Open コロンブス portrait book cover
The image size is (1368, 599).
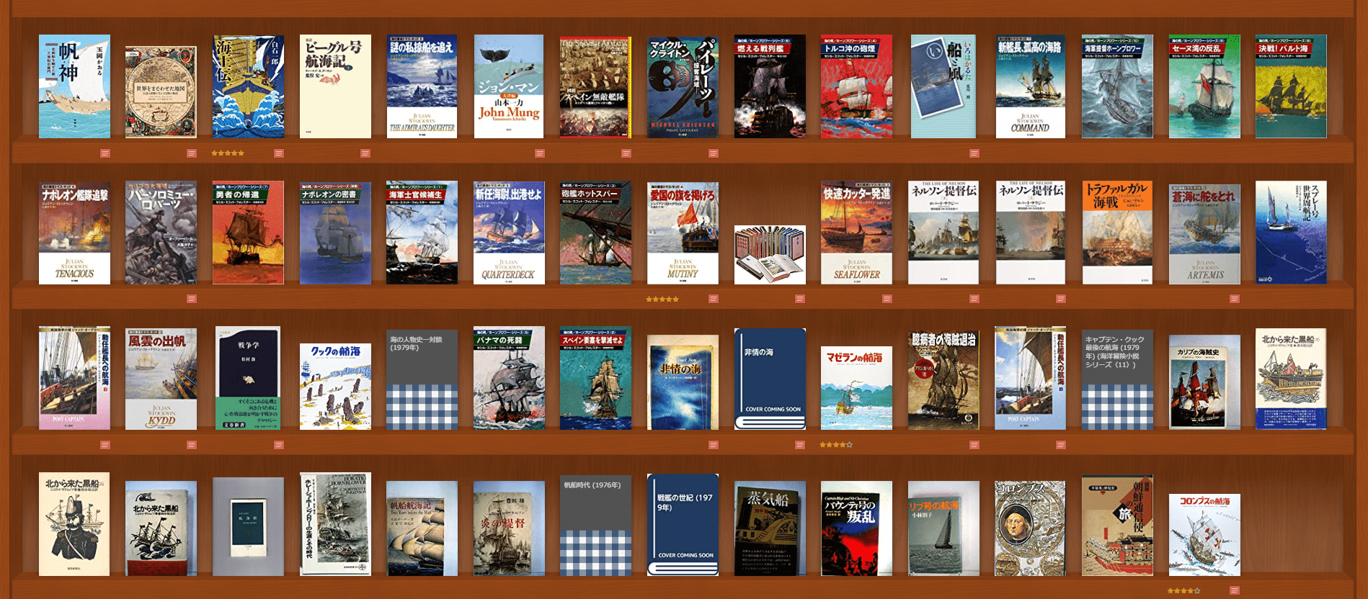point(1030,528)
